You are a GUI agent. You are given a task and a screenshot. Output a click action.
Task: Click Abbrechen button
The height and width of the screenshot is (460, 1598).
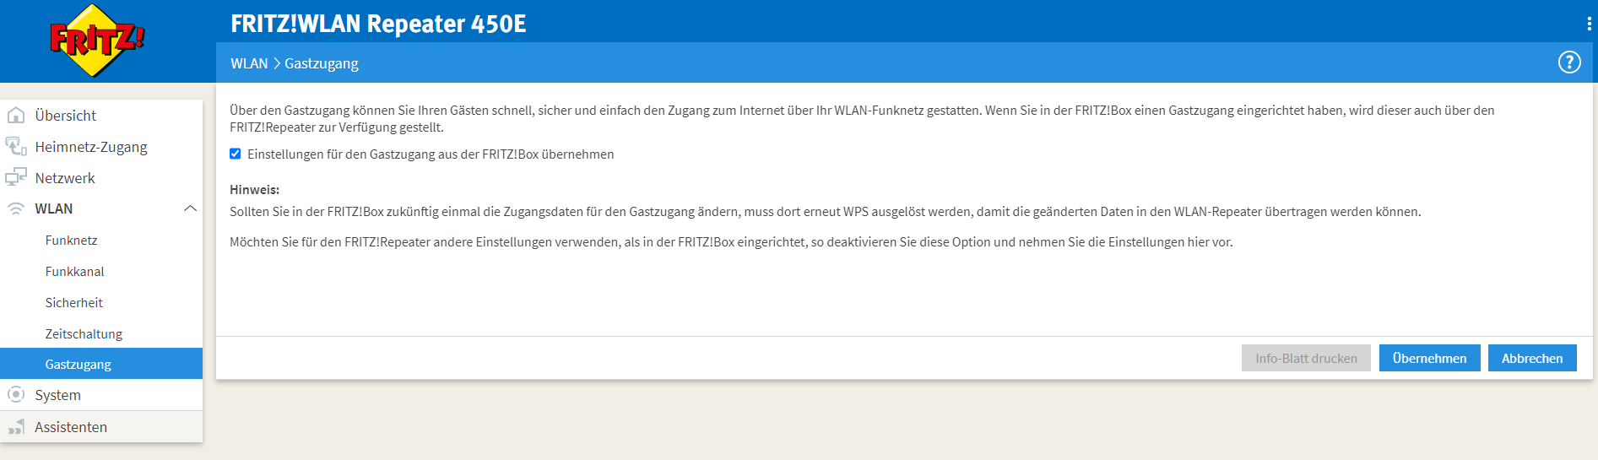click(x=1532, y=358)
